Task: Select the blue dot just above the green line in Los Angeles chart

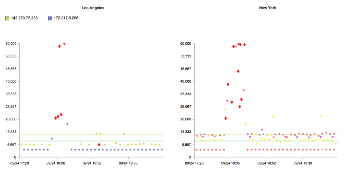Action: 51,139
